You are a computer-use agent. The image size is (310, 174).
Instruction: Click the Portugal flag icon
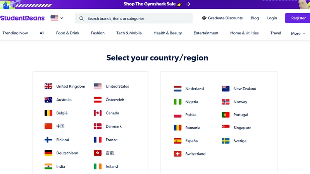click(x=226, y=115)
